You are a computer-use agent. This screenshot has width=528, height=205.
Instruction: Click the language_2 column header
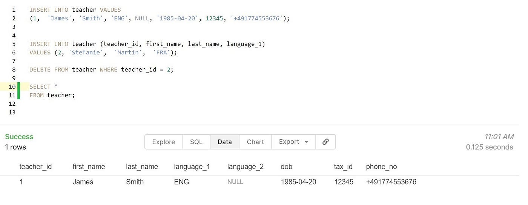(245, 166)
